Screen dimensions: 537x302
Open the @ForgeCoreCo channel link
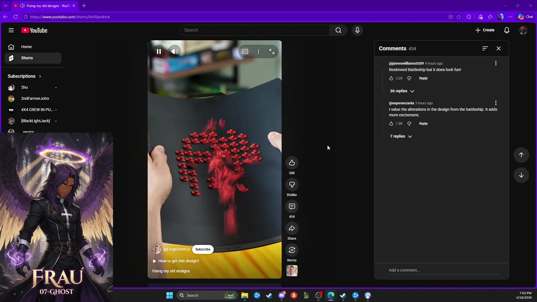[177, 249]
